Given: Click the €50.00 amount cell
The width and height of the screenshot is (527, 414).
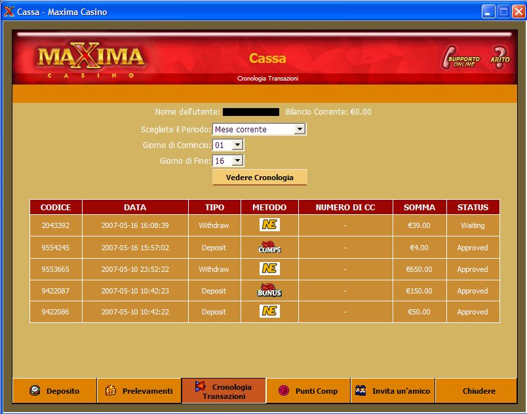Looking at the screenshot, I should coord(419,312).
